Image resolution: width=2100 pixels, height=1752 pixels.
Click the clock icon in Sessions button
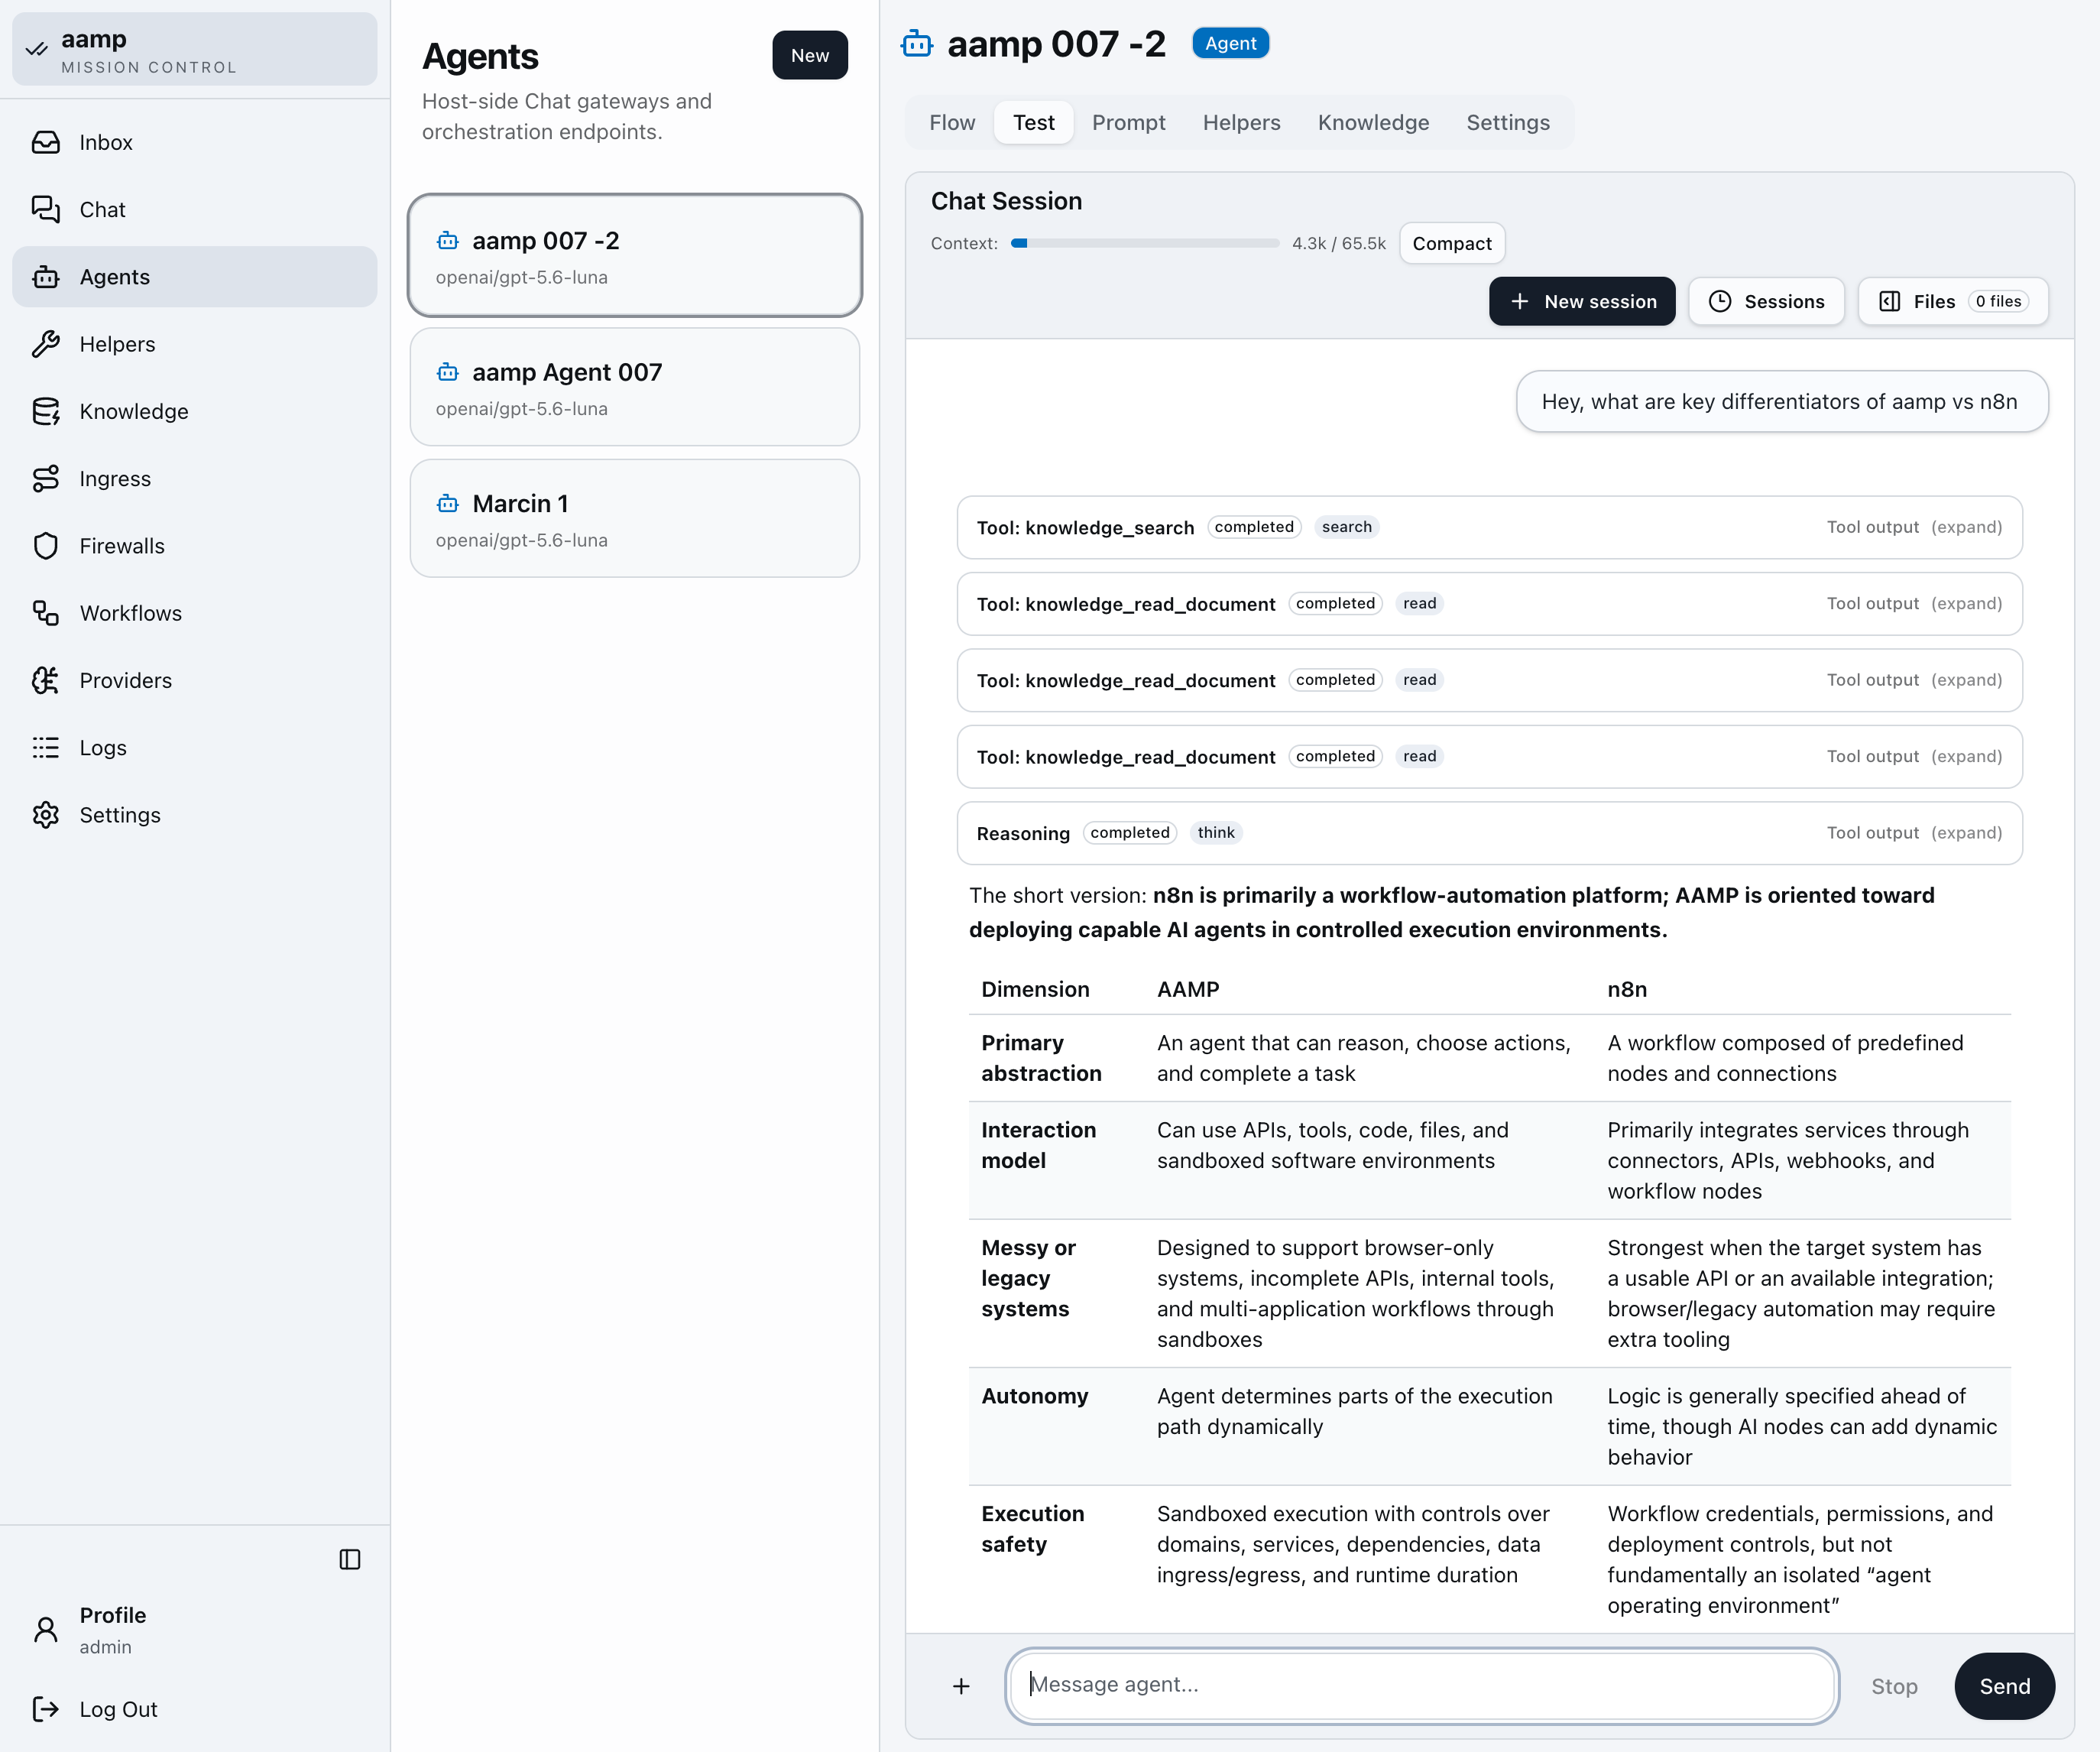(1720, 301)
